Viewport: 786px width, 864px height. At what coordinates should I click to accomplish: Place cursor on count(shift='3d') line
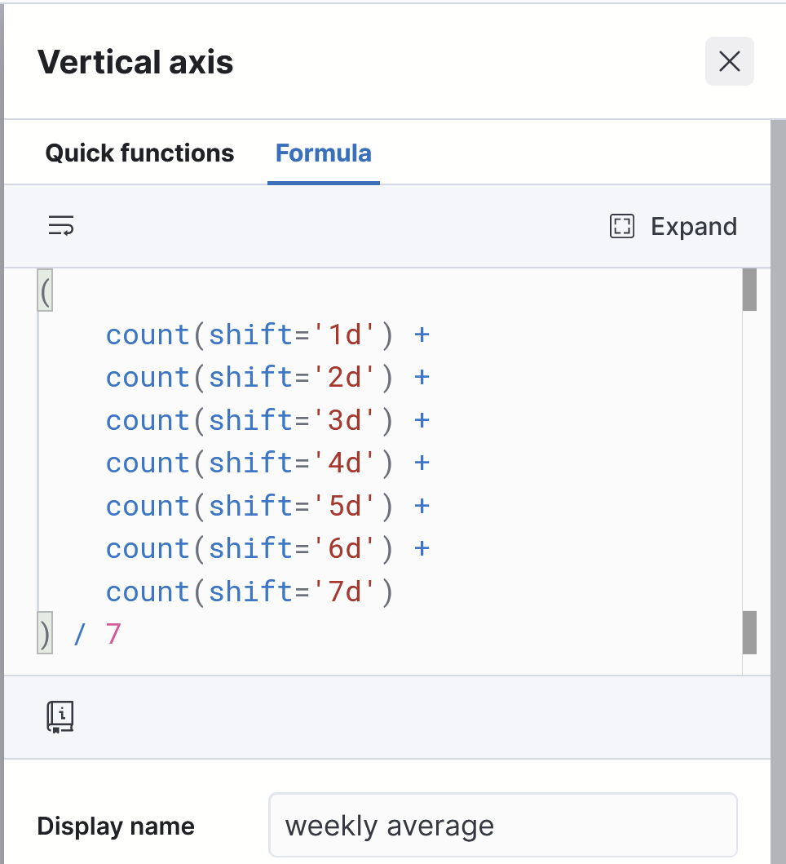(x=267, y=420)
